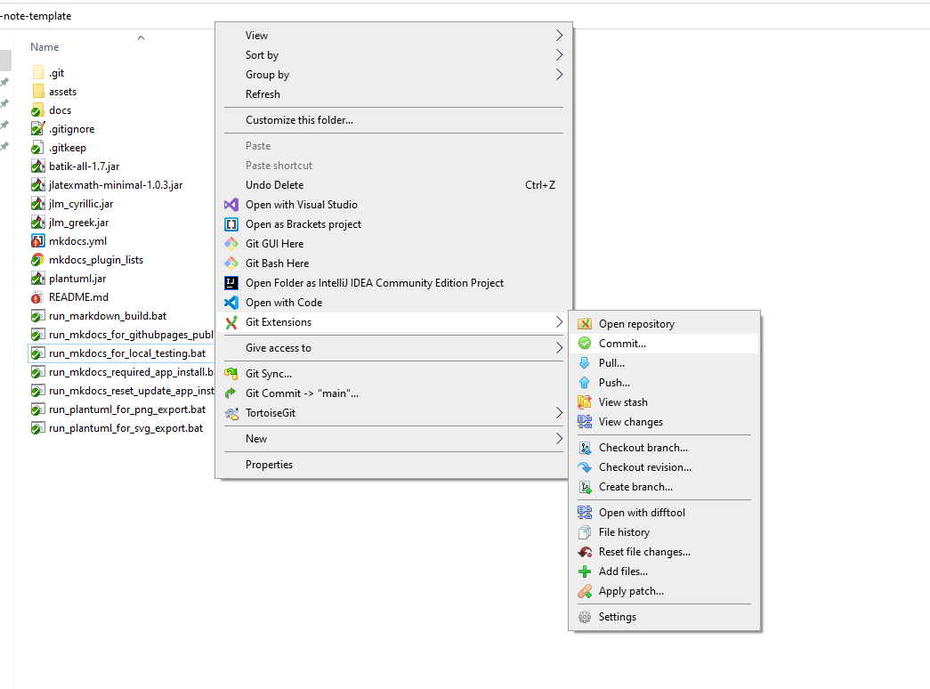930x689 pixels.
Task: Expand the TortoiseGit submenu arrow
Action: click(559, 412)
